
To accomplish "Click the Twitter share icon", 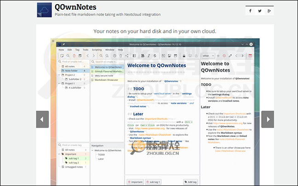I will tap(260, 11).
